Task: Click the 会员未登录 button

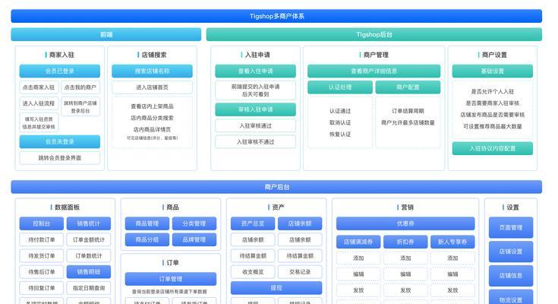Action: 60,141
